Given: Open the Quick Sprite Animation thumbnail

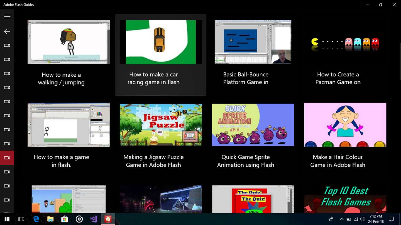Looking at the screenshot, I should pyautogui.click(x=253, y=125).
